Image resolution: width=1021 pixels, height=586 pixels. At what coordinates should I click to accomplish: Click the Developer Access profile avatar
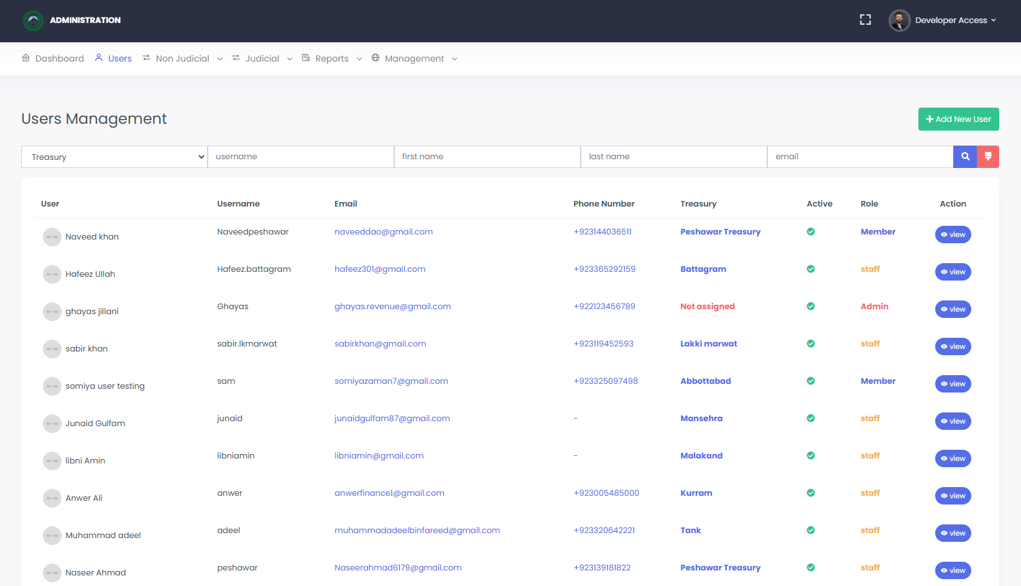(x=899, y=21)
